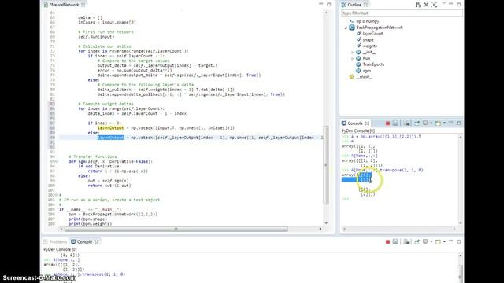Image resolution: width=504 pixels, height=283 pixels.
Task: Click the '# First run the network' comment
Action: (x=106, y=32)
